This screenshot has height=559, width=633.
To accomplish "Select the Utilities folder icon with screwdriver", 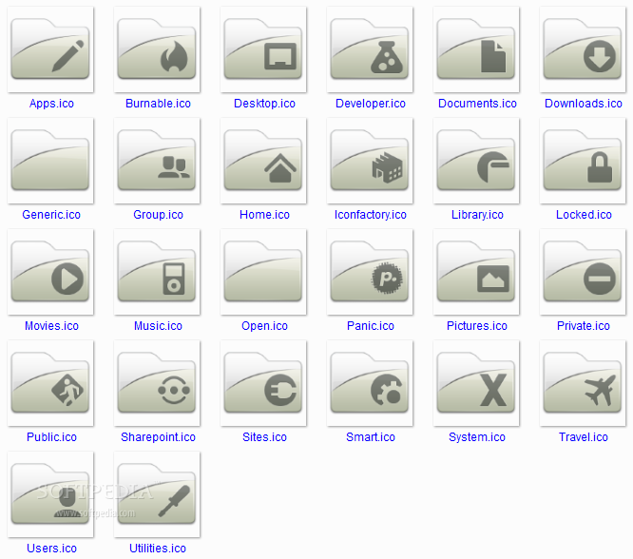I will (157, 494).
